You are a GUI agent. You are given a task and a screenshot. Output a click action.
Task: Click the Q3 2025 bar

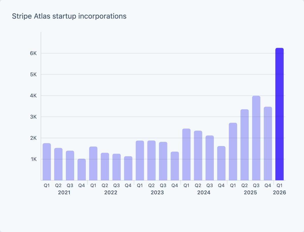click(x=256, y=138)
